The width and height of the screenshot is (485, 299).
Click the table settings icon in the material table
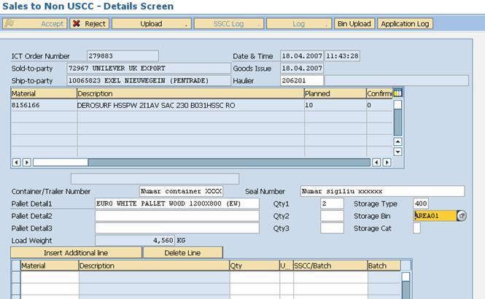(x=398, y=93)
